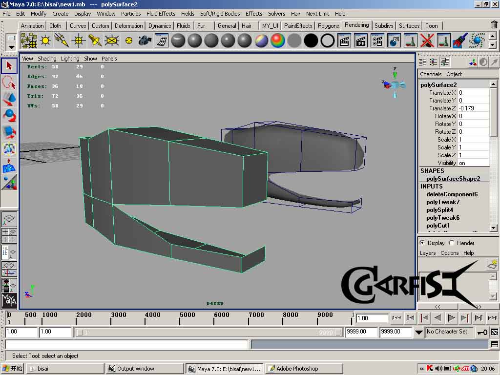Start an IPR render from the shelf
Viewport: 500px width, 375px height.
coord(361,41)
